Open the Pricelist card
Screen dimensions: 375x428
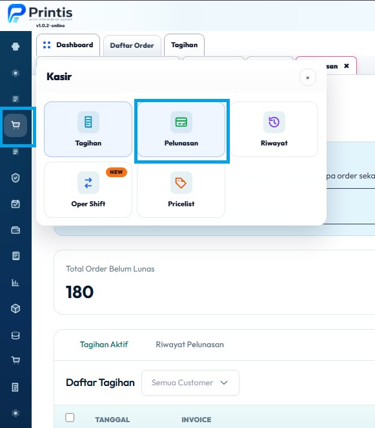point(181,189)
